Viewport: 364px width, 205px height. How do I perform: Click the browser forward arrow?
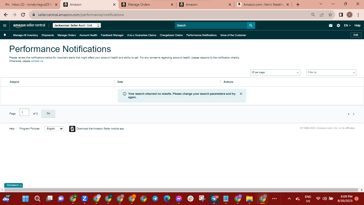pos(14,15)
